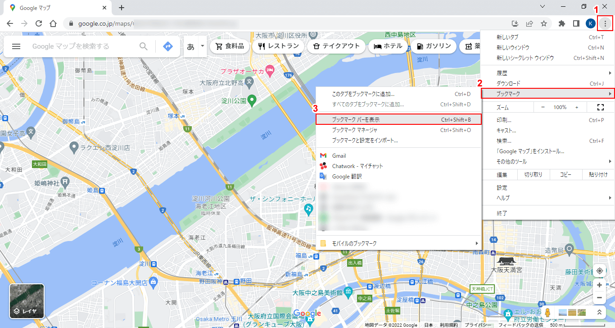Expand その他のツール submenu
615x328 pixels.
547,161
